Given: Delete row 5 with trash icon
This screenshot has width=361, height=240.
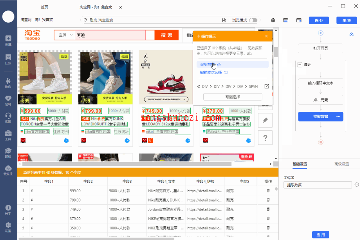Looking at the screenshot, I should [x=268, y=228].
